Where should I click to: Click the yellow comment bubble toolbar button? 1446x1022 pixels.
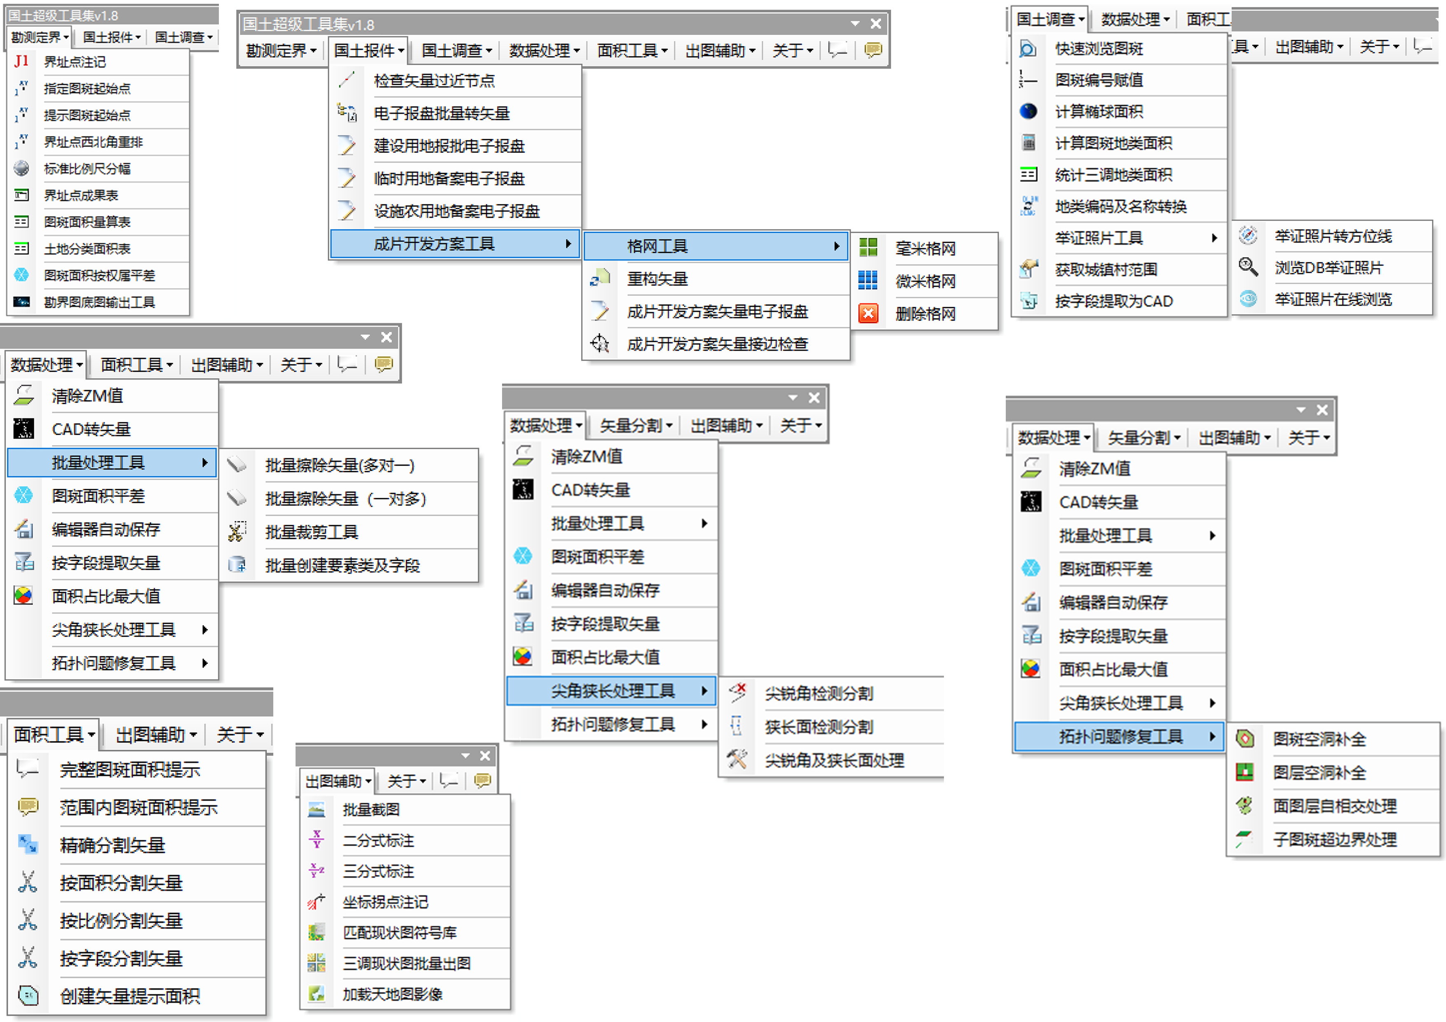[x=873, y=50]
